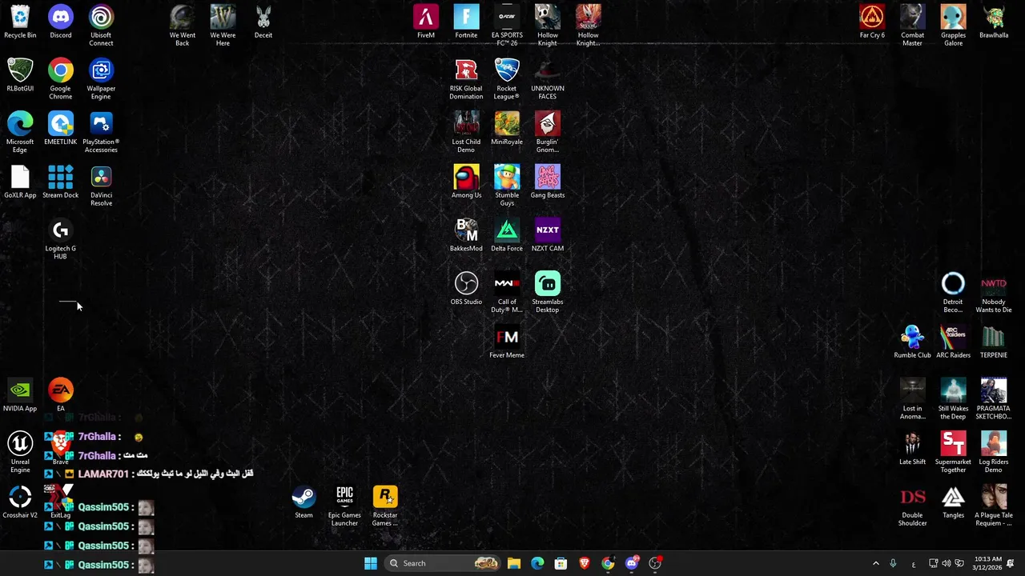Image resolution: width=1025 pixels, height=576 pixels.
Task: Show hidden system tray icons chevron
Action: coord(875,563)
